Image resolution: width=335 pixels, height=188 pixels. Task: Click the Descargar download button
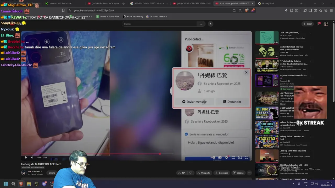click(222, 173)
